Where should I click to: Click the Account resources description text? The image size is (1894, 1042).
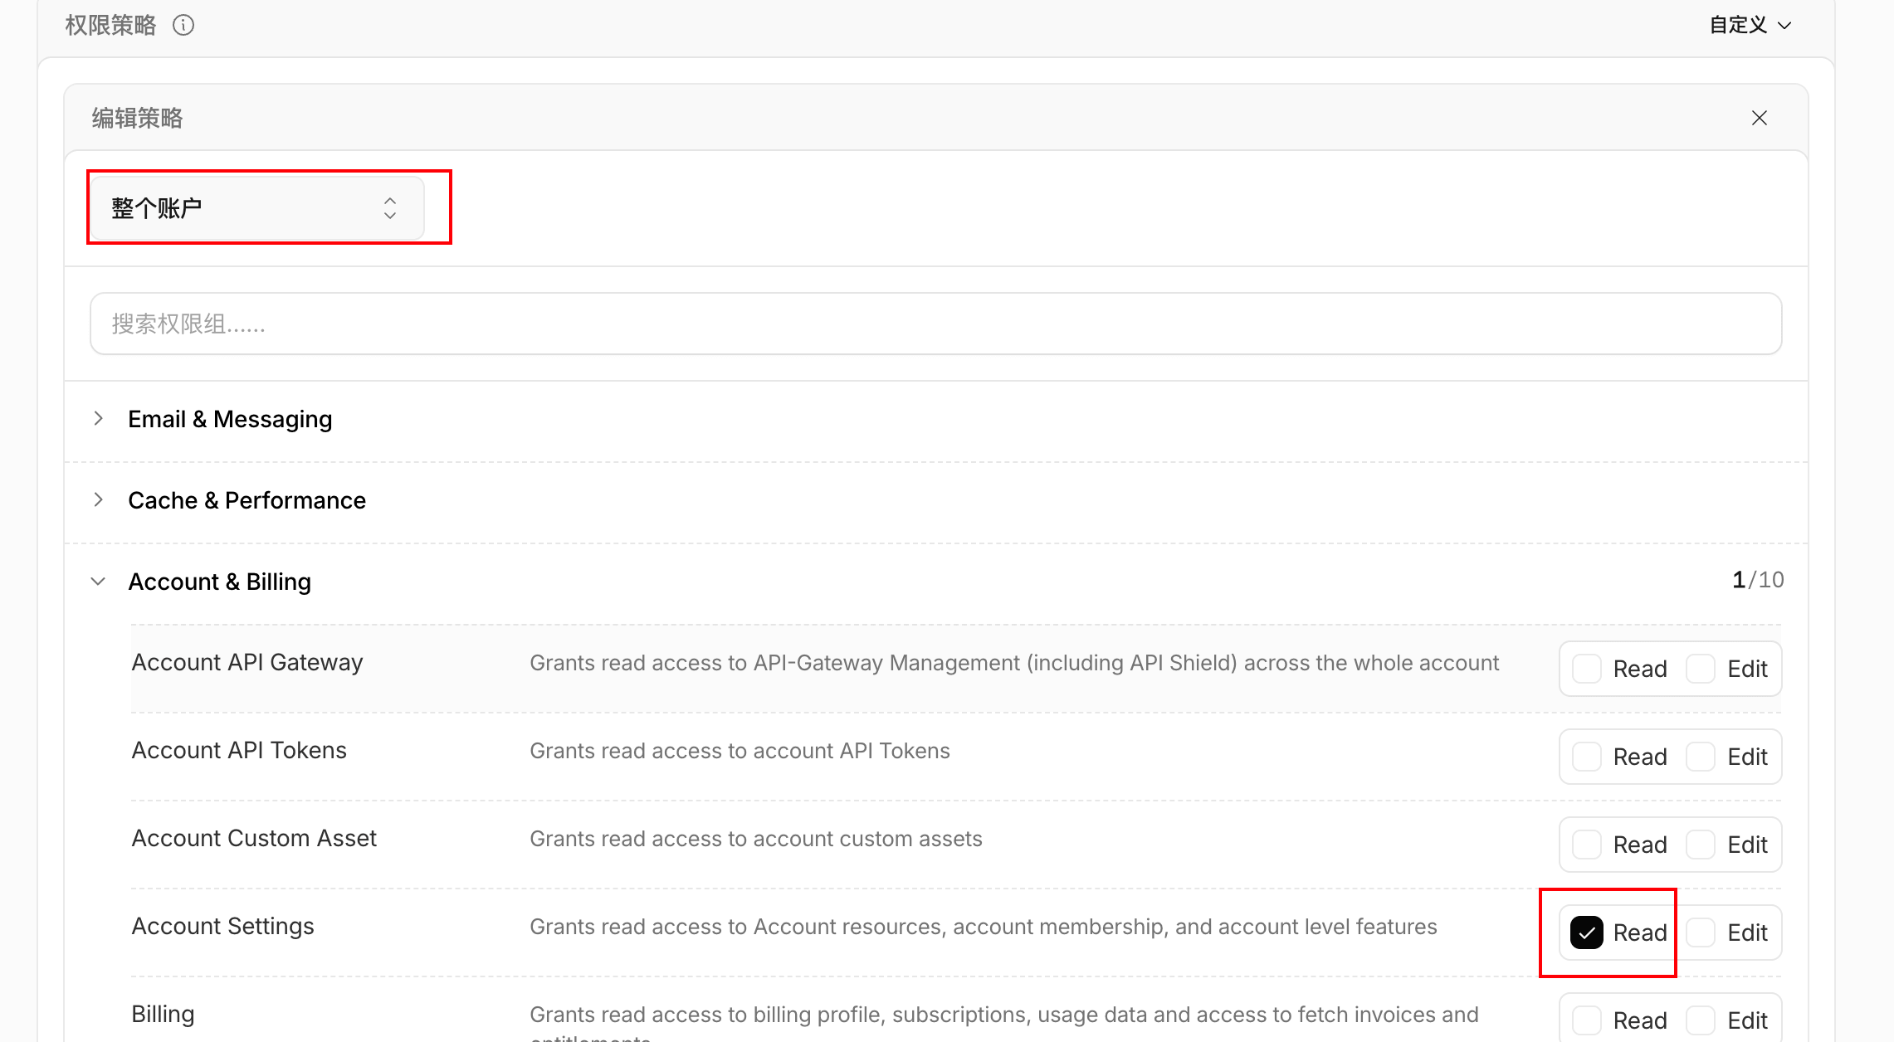[984, 927]
